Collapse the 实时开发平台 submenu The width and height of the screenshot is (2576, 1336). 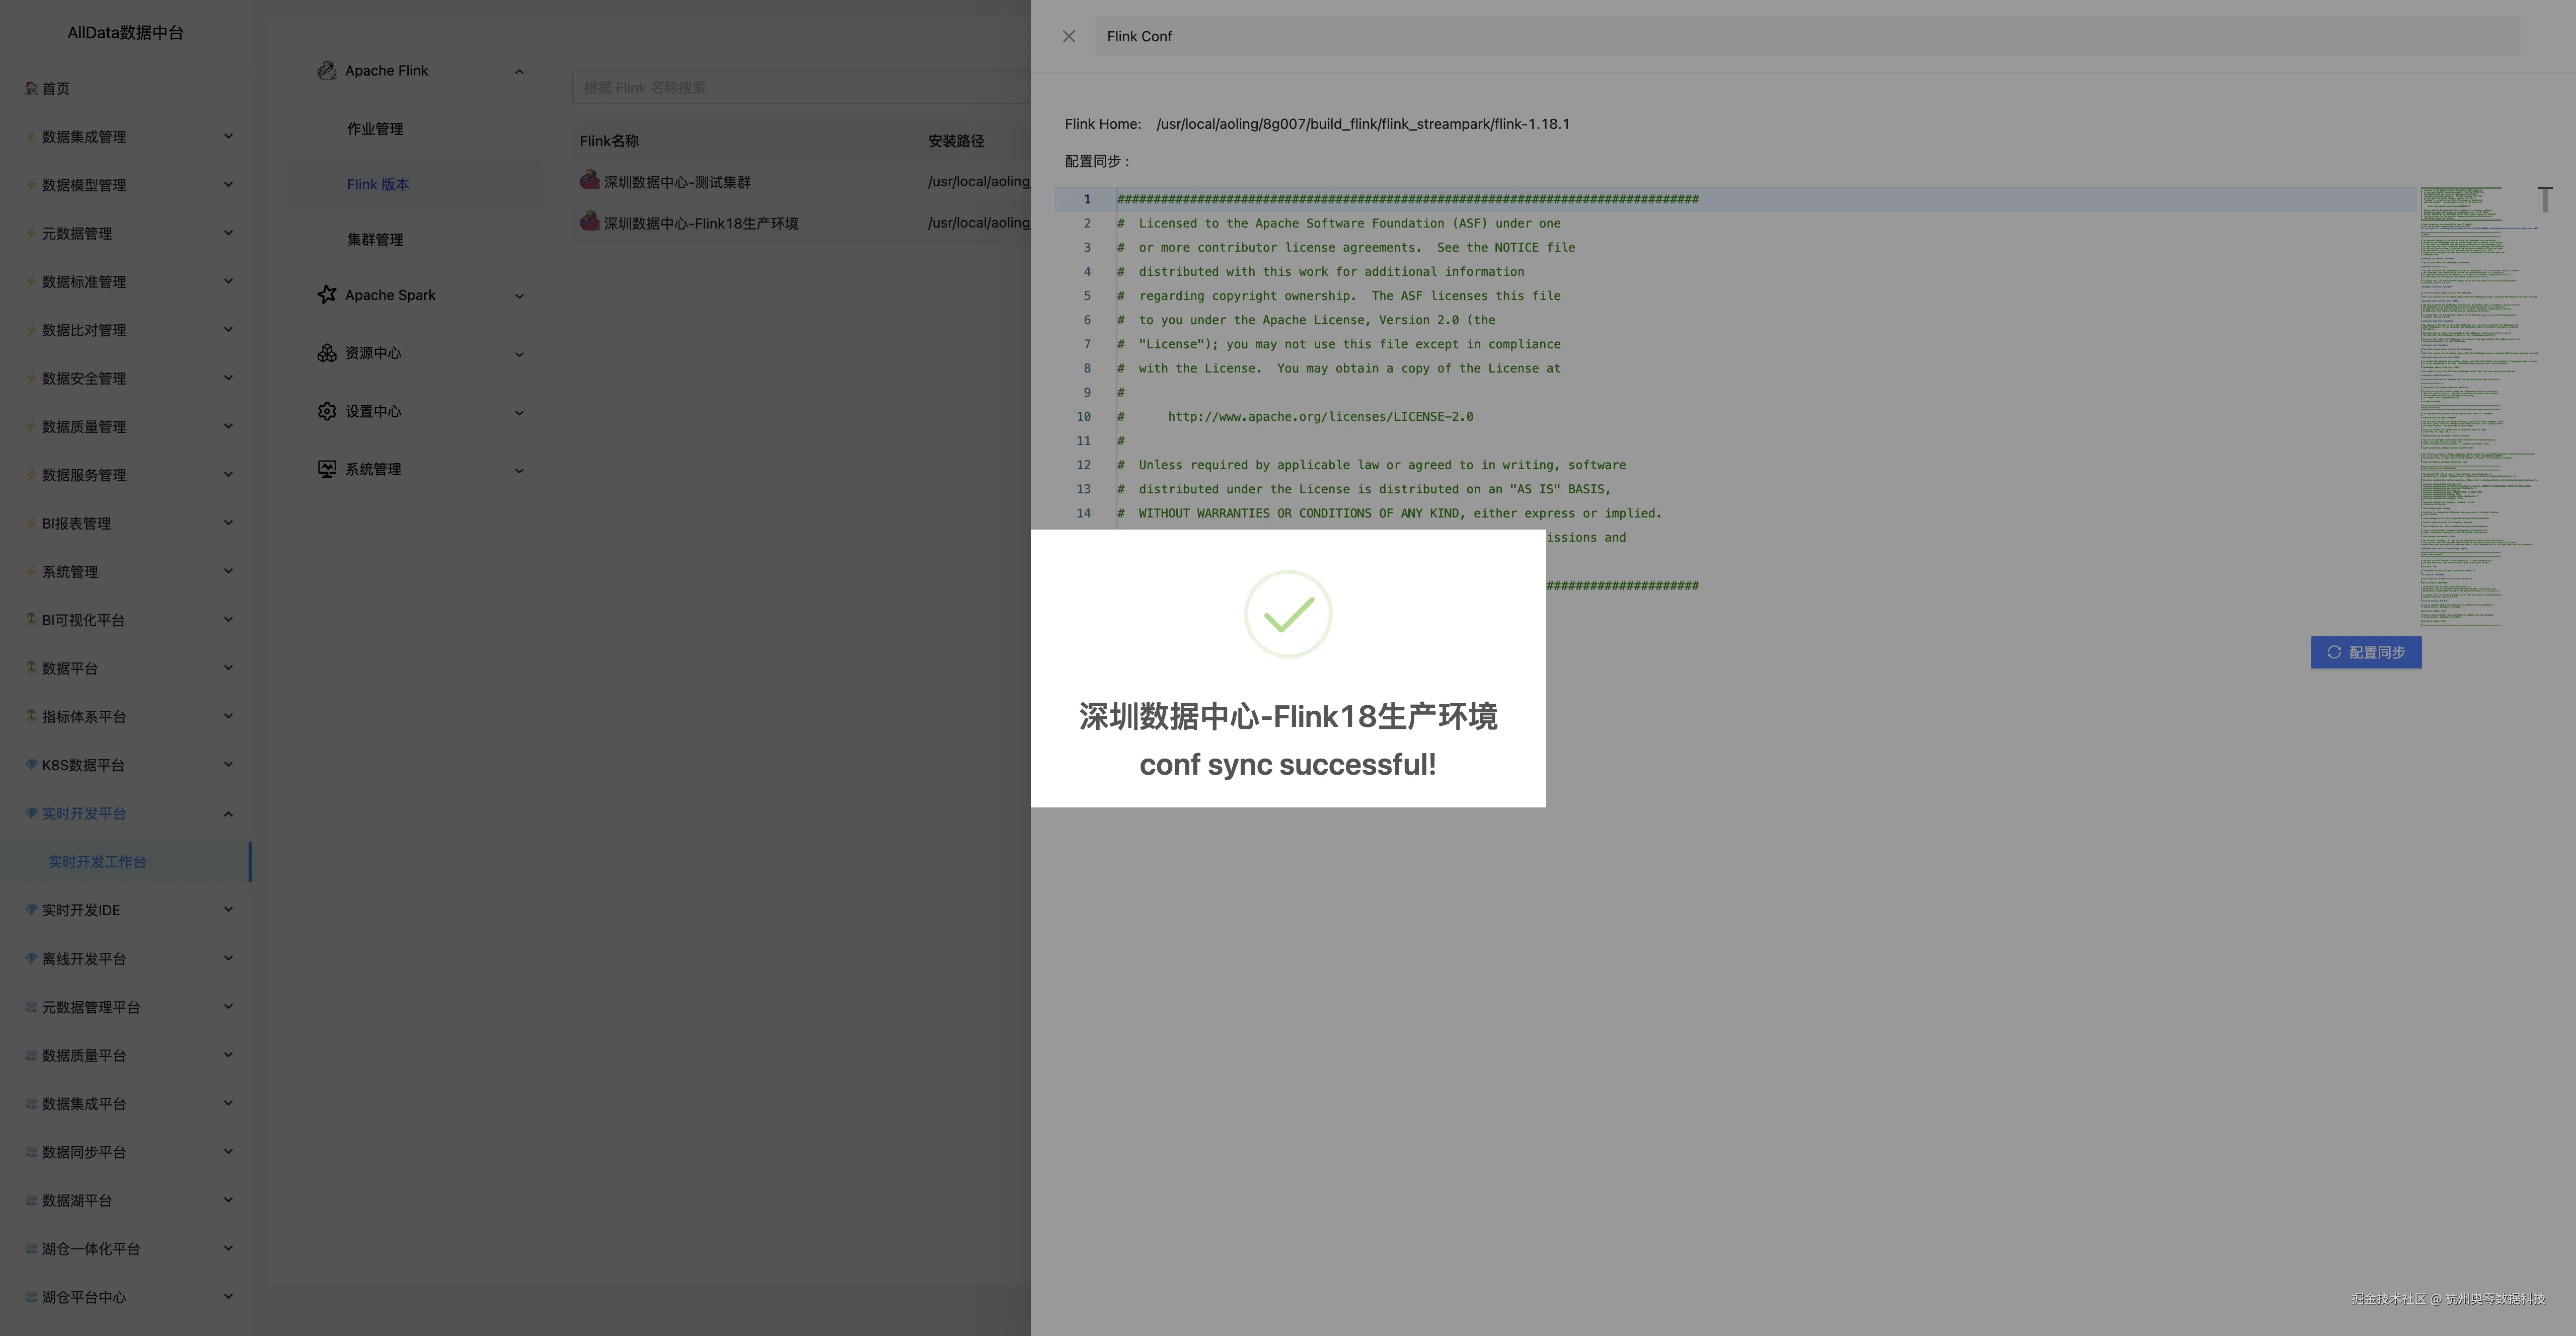(228, 813)
